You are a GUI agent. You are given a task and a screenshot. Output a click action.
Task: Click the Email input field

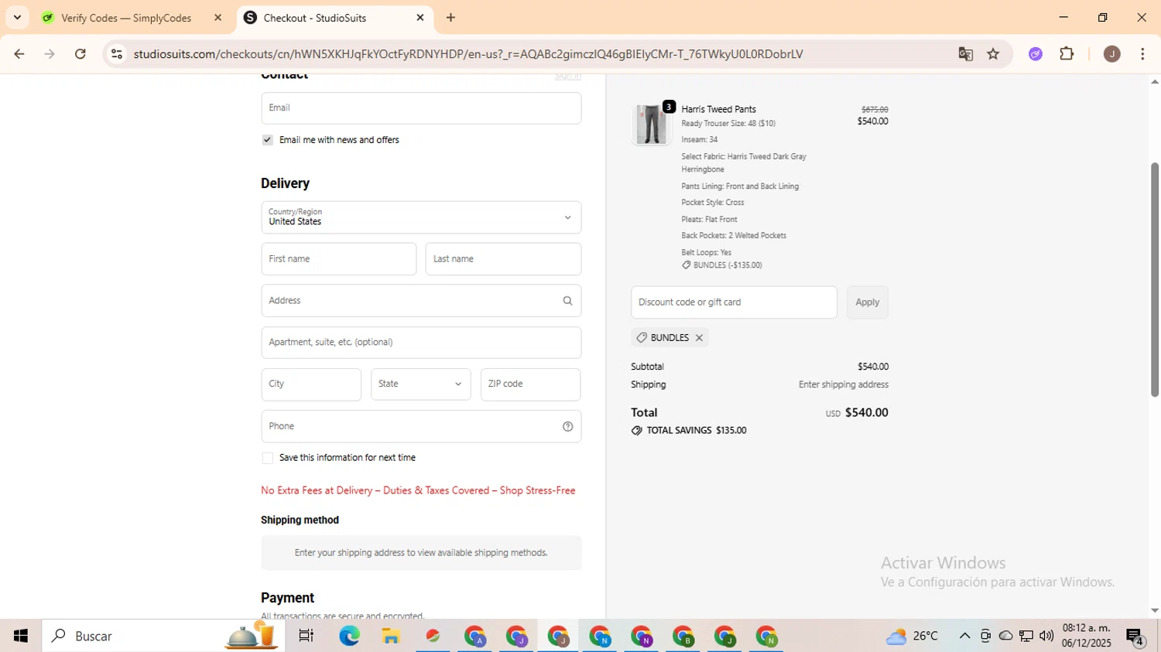pos(421,108)
